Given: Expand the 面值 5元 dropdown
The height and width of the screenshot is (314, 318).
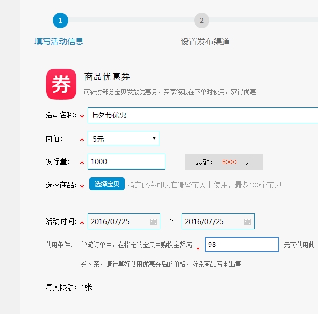Looking at the screenshot, I should point(123,138).
